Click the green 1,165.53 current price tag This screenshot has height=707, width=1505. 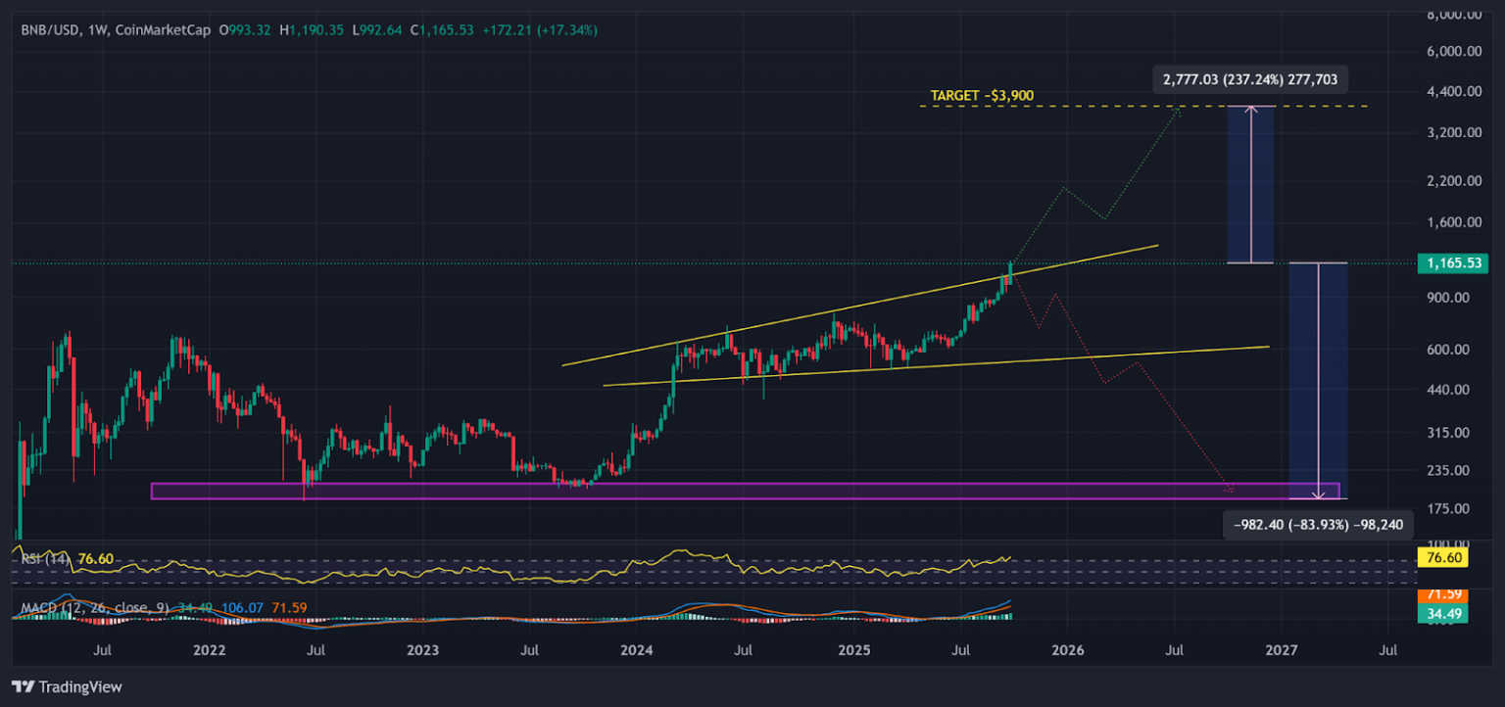[1452, 263]
